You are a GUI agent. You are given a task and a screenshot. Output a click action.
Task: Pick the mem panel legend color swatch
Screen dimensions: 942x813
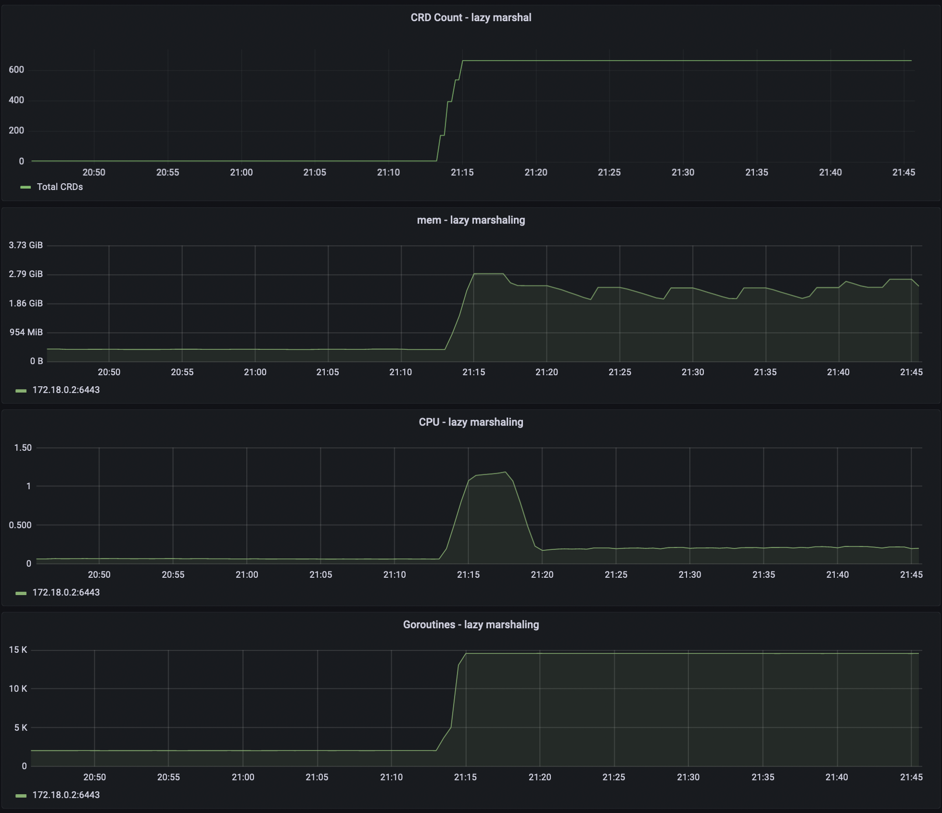(21, 391)
